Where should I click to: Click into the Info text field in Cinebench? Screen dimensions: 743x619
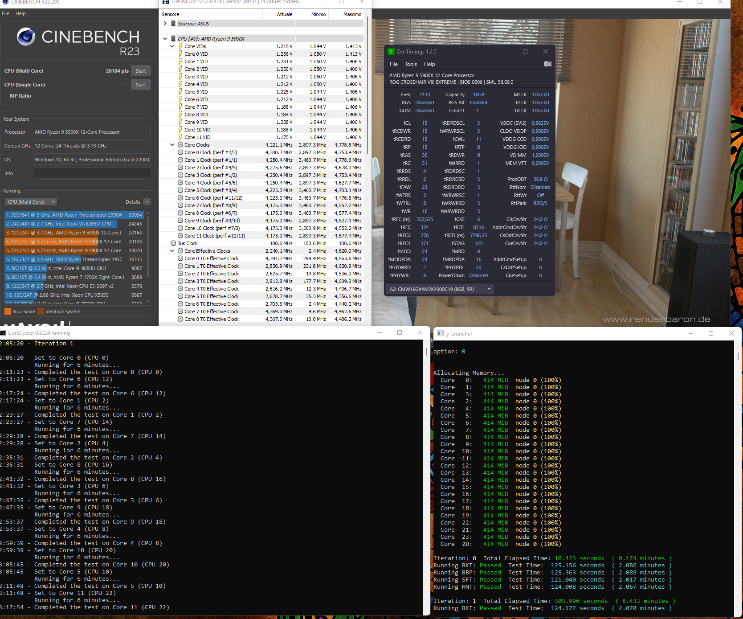(x=92, y=173)
